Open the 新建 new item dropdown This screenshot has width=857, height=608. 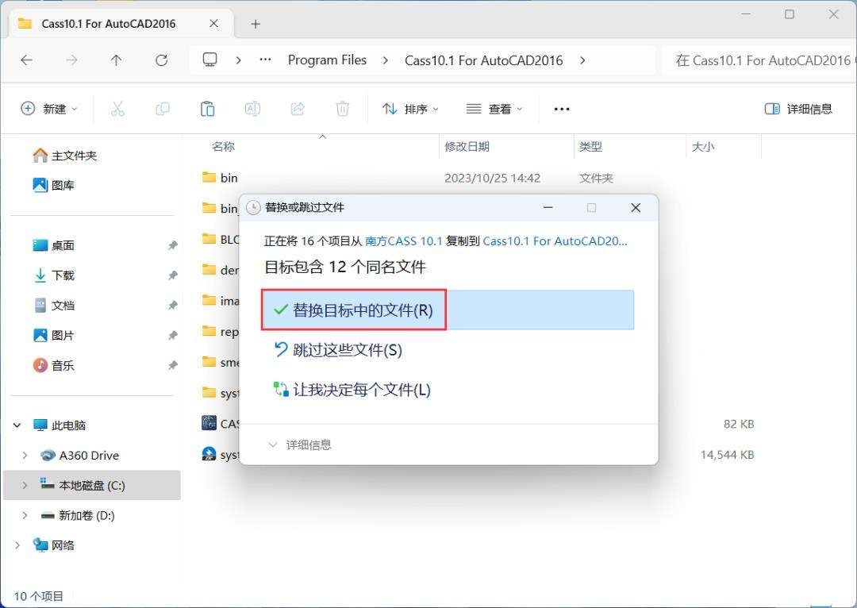(x=49, y=109)
